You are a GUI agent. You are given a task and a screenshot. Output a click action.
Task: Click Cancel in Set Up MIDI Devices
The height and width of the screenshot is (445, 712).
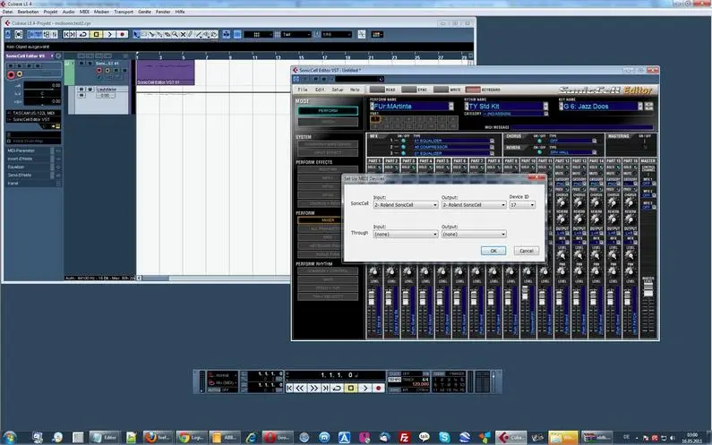(527, 251)
